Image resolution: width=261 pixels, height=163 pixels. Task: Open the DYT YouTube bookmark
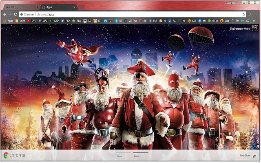pos(32,21)
